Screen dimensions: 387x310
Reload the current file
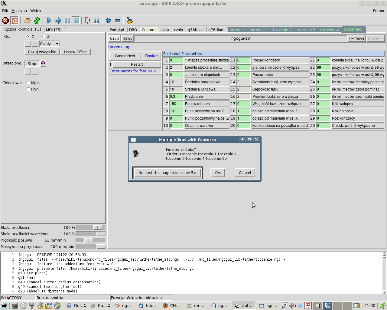click(x=37, y=21)
